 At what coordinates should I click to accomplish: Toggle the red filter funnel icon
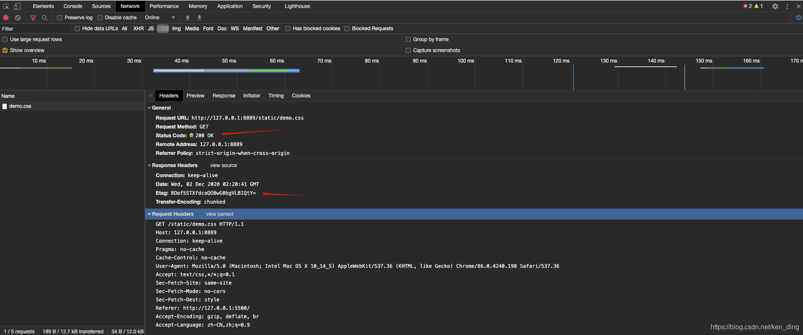[x=33, y=18]
